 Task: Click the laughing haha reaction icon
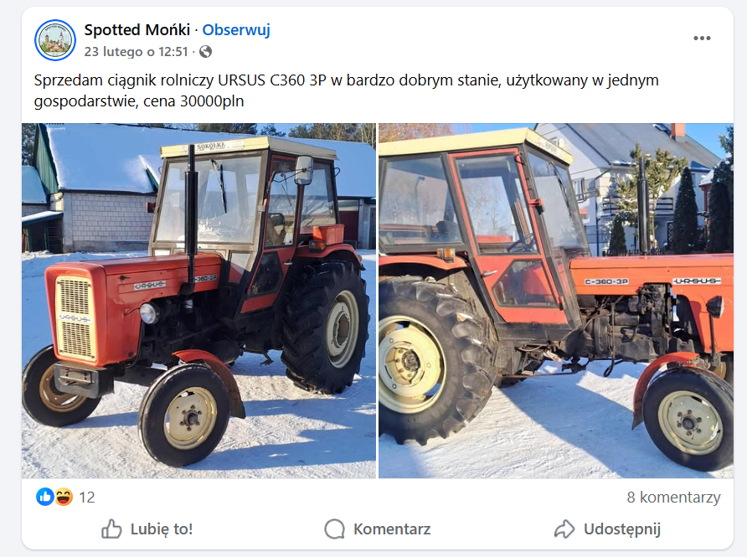[64, 497]
